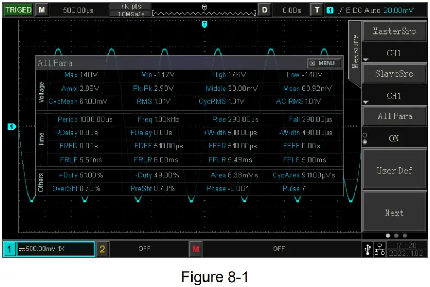The height and width of the screenshot is (287, 430).
Task: Click the Math OFF status
Action: click(x=279, y=249)
